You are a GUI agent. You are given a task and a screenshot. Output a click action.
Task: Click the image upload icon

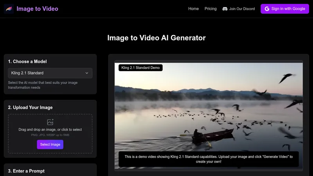tap(50, 122)
